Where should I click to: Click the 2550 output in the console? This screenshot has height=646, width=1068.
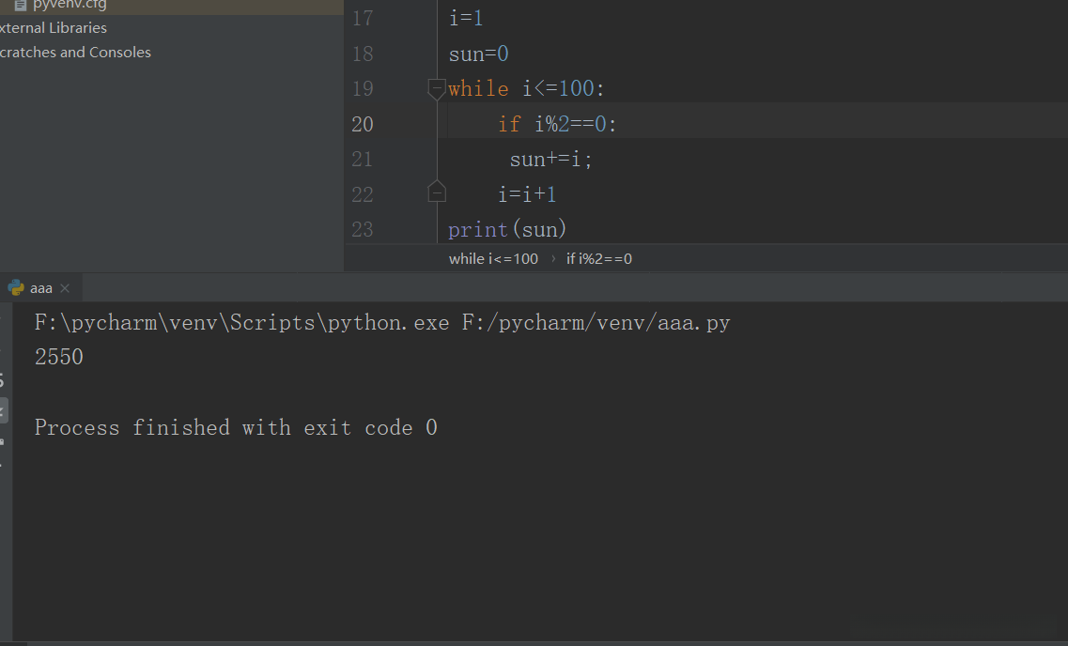(59, 357)
